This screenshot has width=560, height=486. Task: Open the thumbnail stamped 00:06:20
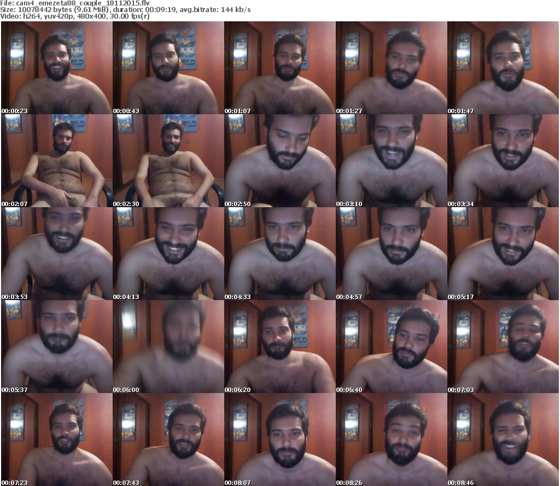pos(280,347)
